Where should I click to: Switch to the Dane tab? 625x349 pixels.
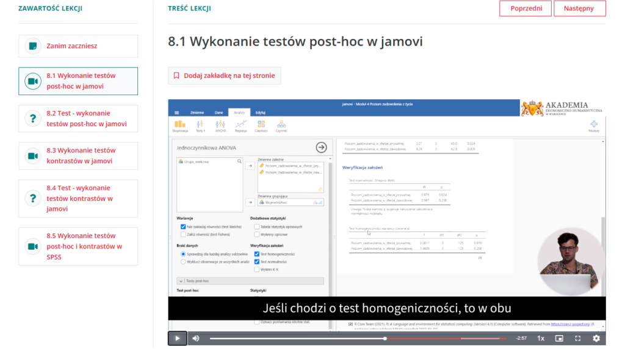pyautogui.click(x=219, y=113)
